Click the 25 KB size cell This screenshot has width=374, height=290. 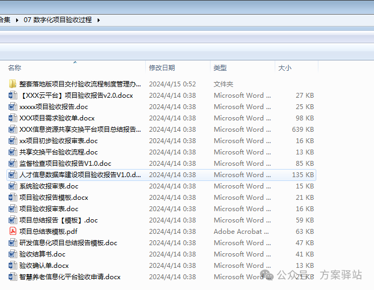(x=305, y=107)
